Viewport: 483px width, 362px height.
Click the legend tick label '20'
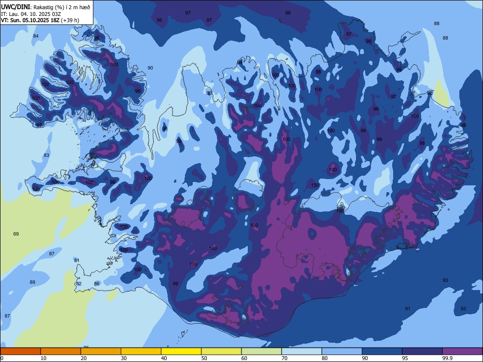coord(84,358)
